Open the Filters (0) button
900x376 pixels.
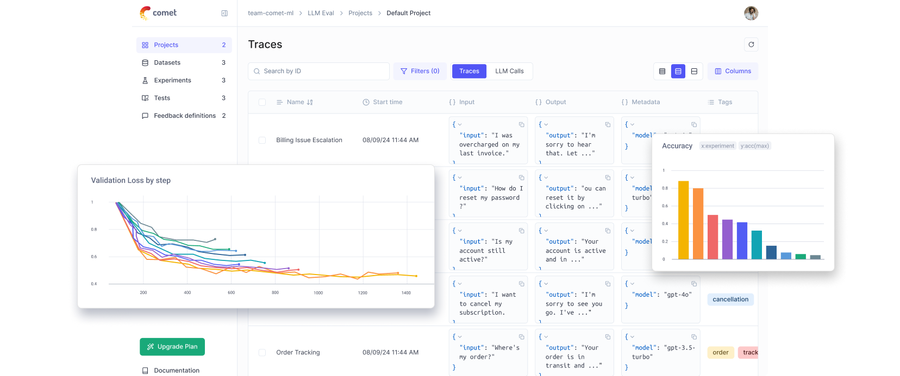420,71
